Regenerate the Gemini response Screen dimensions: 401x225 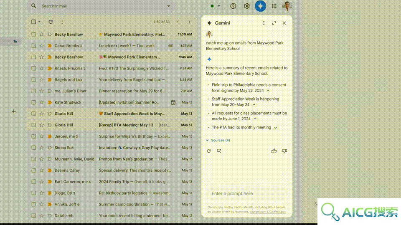[x=209, y=151]
